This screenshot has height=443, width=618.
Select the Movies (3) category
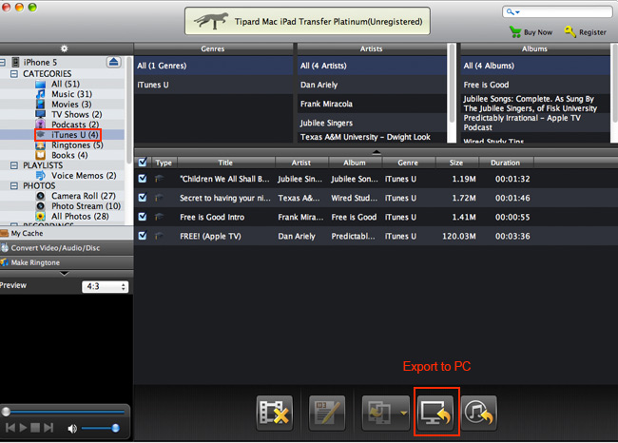point(70,104)
